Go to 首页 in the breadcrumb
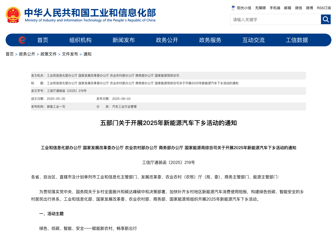Viewport: 335px width, 237px height. point(10,54)
